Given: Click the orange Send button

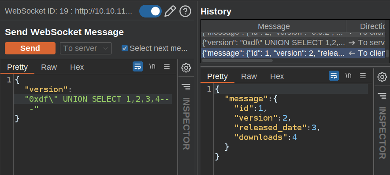Looking at the screenshot, I should [x=30, y=48].
